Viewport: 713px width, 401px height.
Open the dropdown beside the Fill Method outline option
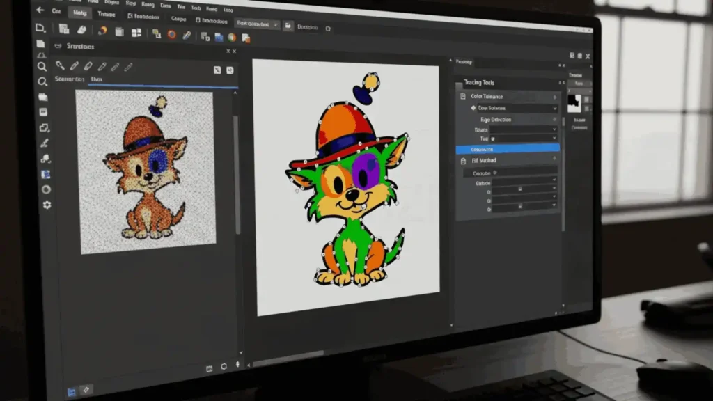tap(554, 180)
